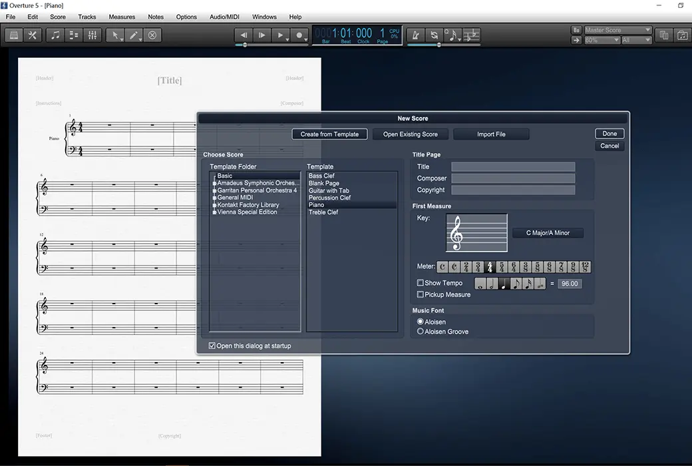The image size is (692, 466).
Task: Select the eraser circle-X tool
Action: point(152,35)
